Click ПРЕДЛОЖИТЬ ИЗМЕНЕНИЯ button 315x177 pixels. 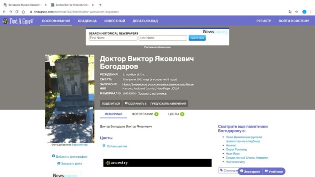point(168,103)
